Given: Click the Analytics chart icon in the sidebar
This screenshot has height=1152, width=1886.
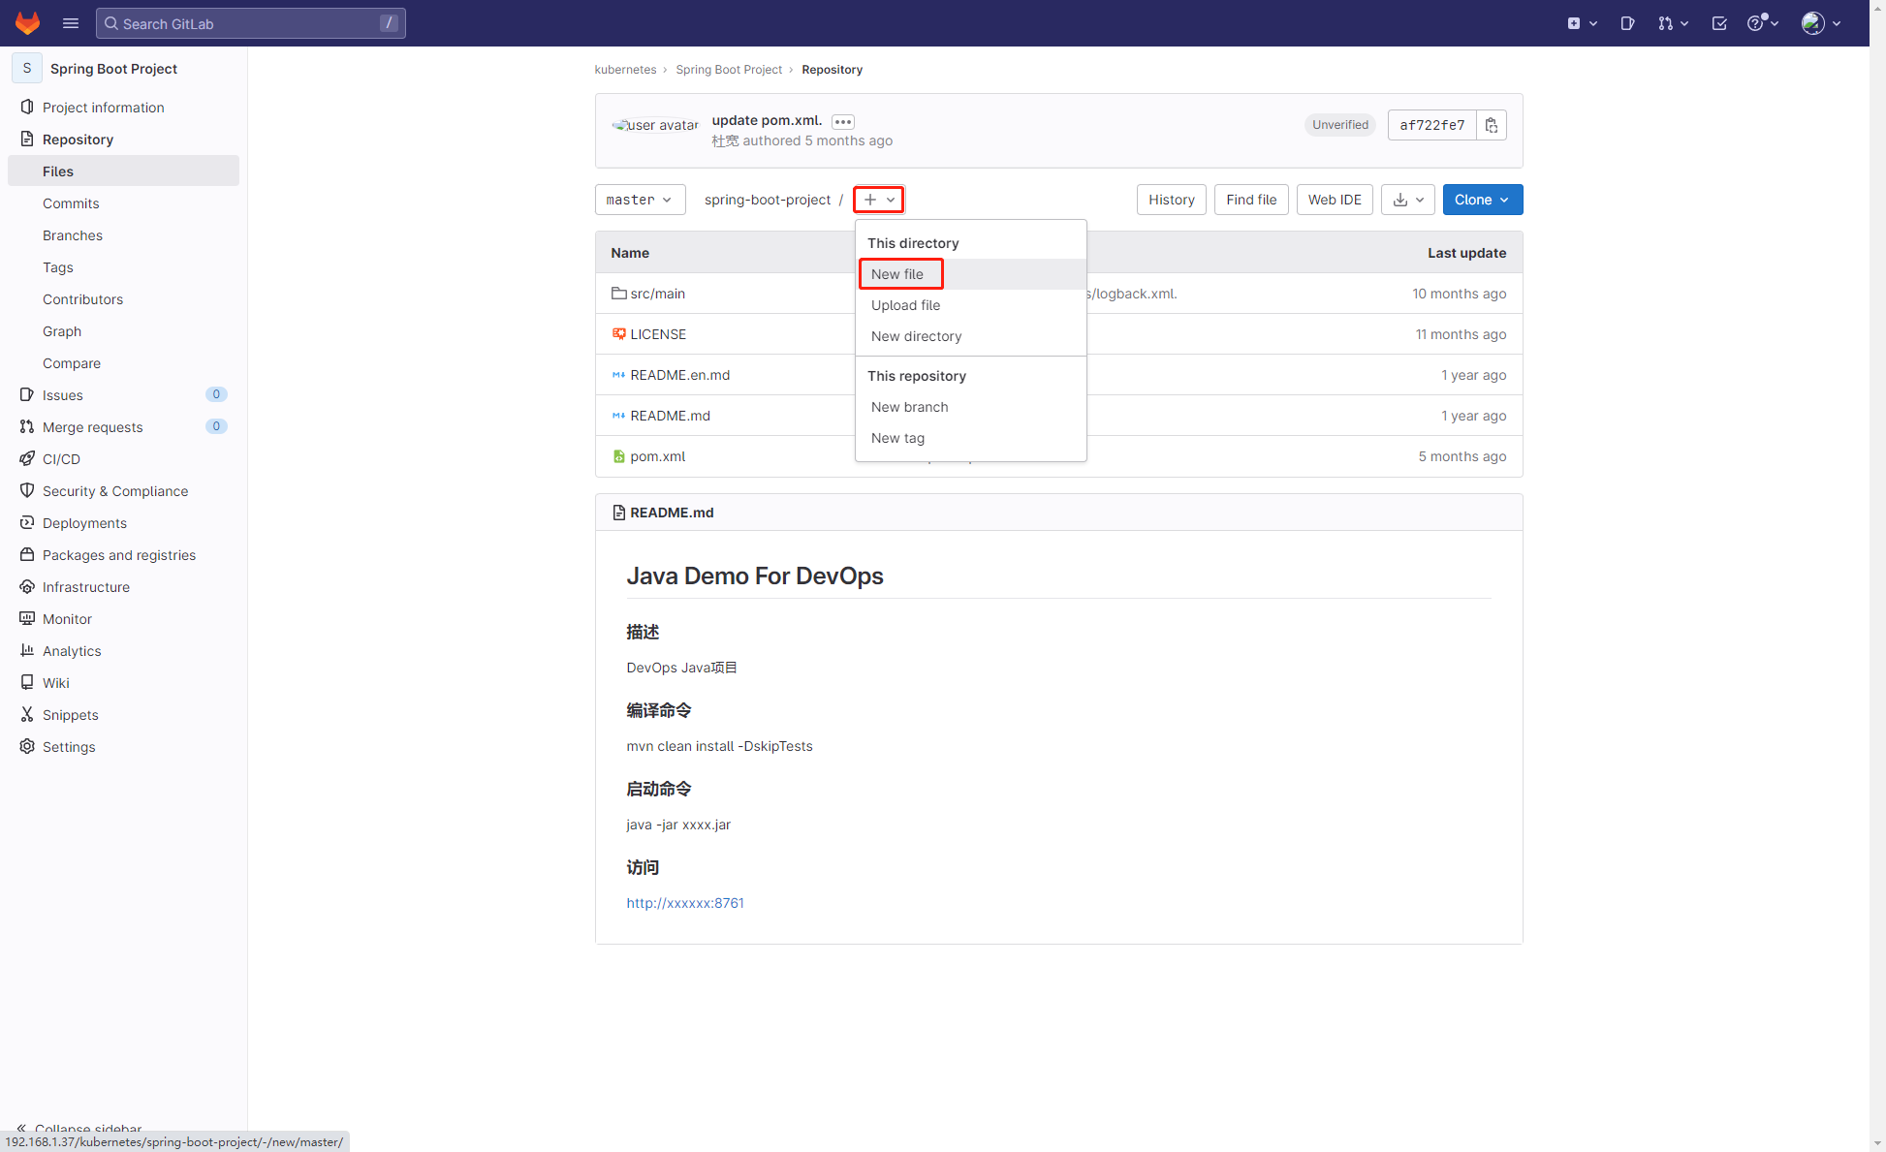Looking at the screenshot, I should click(27, 650).
